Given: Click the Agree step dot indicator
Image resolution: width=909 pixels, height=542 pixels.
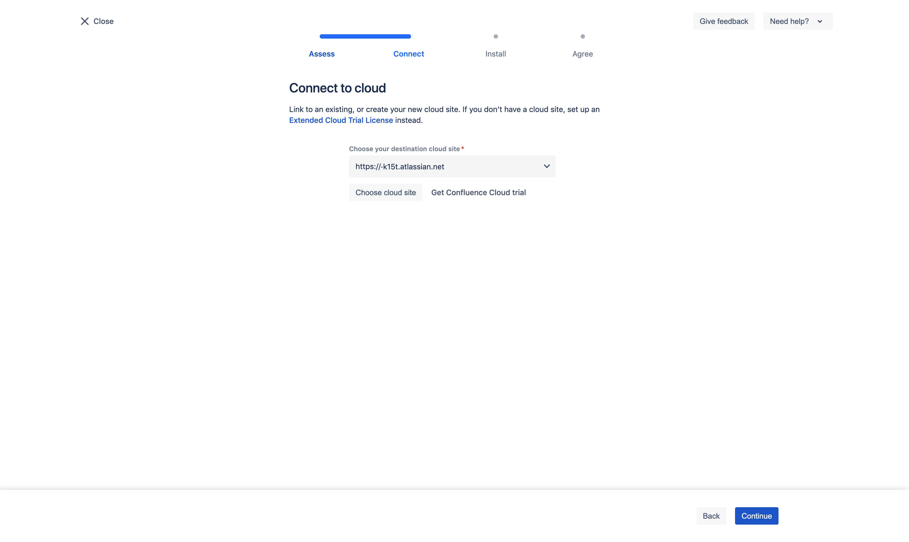Looking at the screenshot, I should click(583, 36).
